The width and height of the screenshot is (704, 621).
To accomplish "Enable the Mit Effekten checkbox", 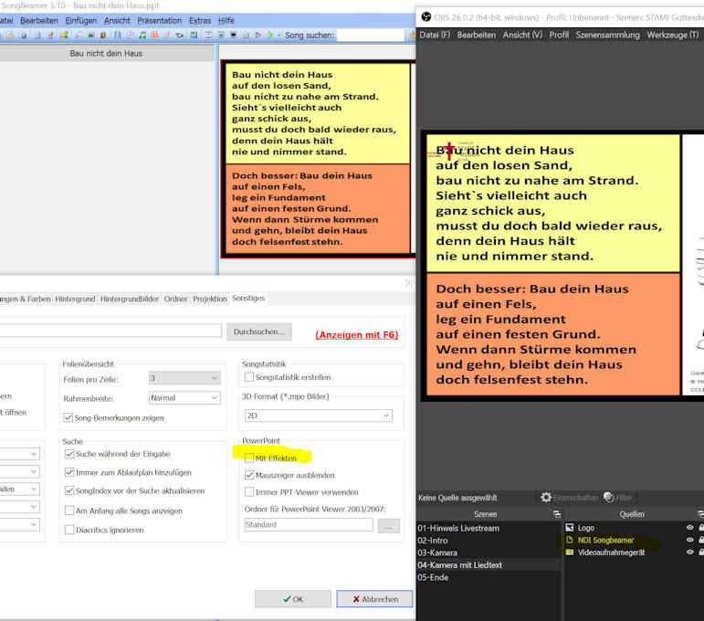I will [249, 458].
